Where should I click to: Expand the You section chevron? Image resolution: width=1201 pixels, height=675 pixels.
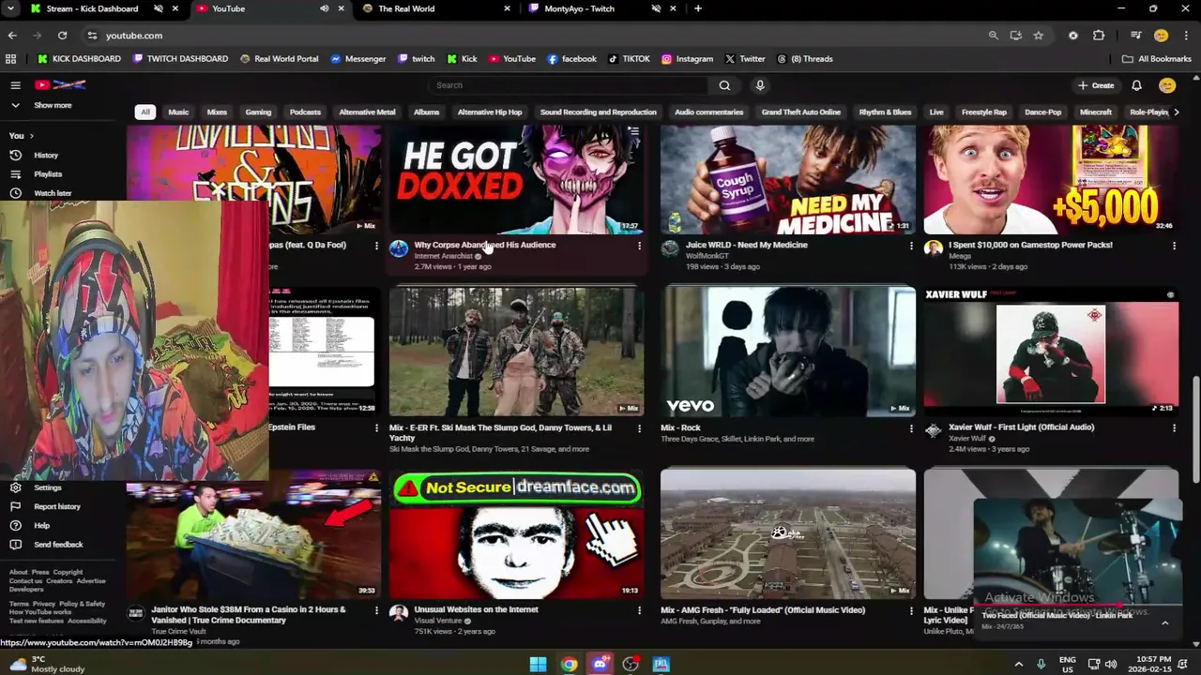click(x=31, y=136)
